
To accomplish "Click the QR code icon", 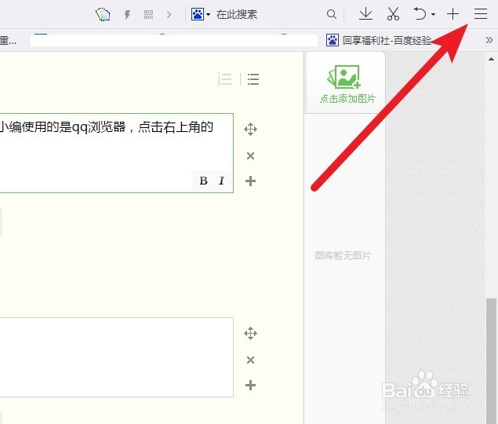I will coord(148,14).
